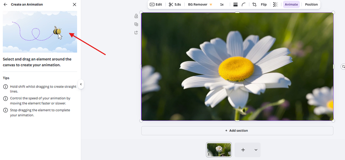This screenshot has height=160, width=345.
Task: Go back from Create an Animation panel
Action: pos(6,4)
